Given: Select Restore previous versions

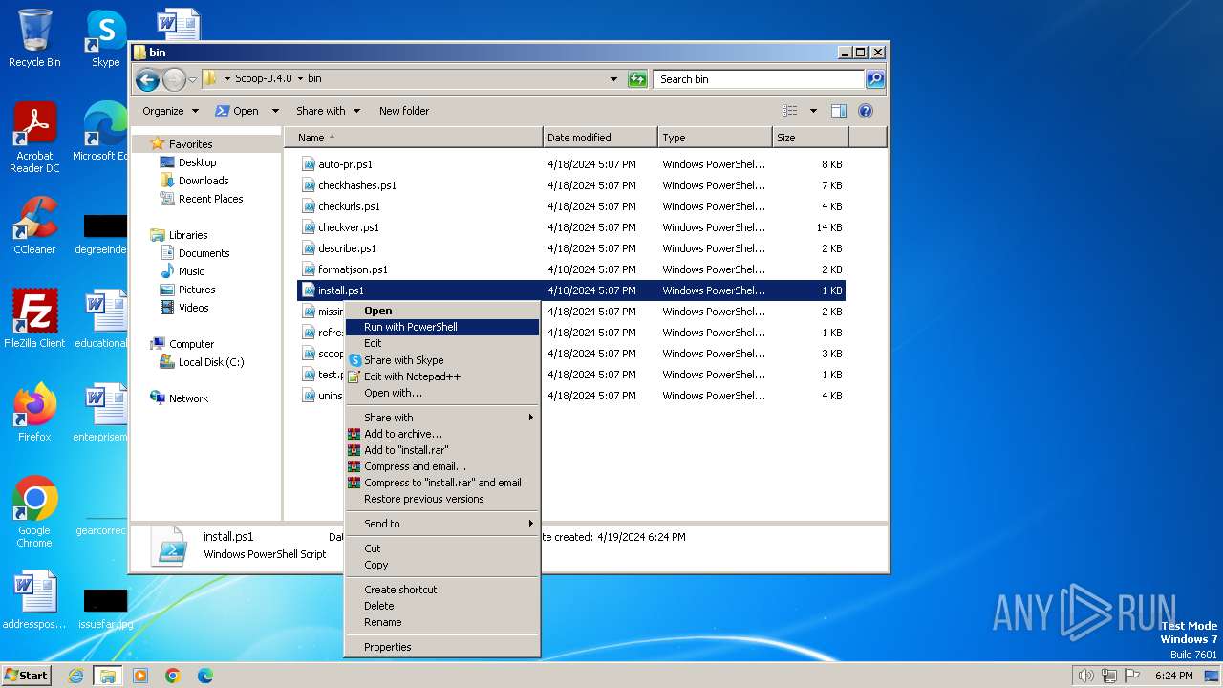Looking at the screenshot, I should coord(441,499).
